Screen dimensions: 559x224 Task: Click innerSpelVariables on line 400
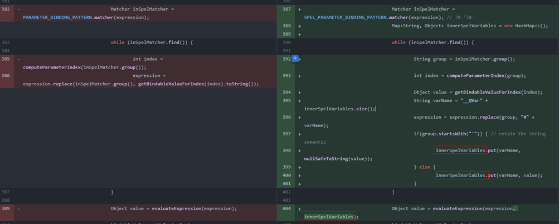[460, 175]
